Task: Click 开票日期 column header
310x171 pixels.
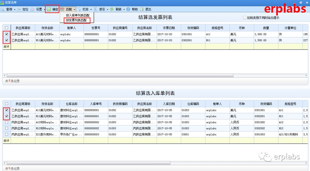Action: [x=169, y=28]
